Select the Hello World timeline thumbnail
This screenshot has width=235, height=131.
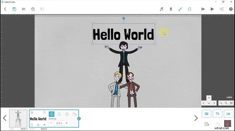coord(38,119)
